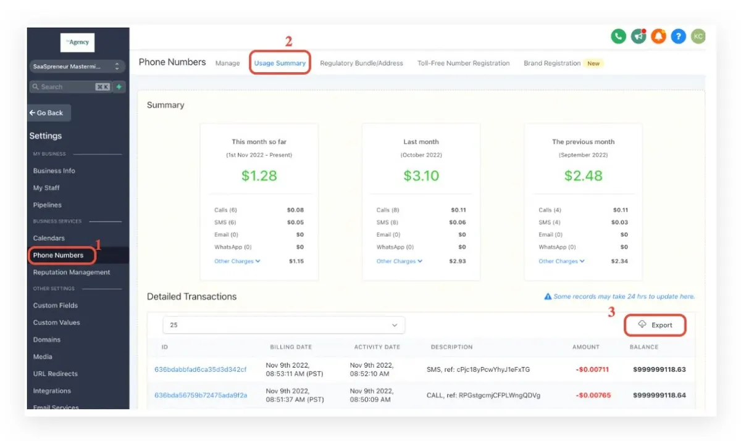Expand Other Charges under The previous month
The image size is (741, 441).
pos(561,261)
